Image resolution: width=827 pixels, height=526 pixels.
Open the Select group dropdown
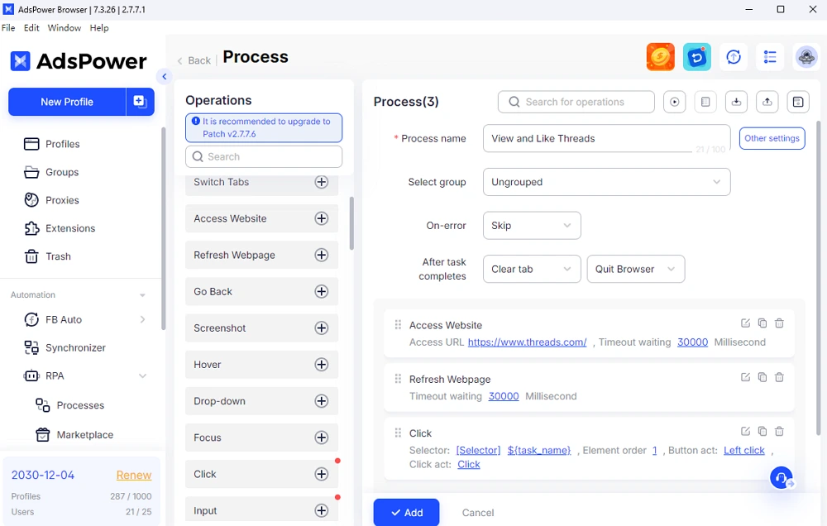pos(606,182)
